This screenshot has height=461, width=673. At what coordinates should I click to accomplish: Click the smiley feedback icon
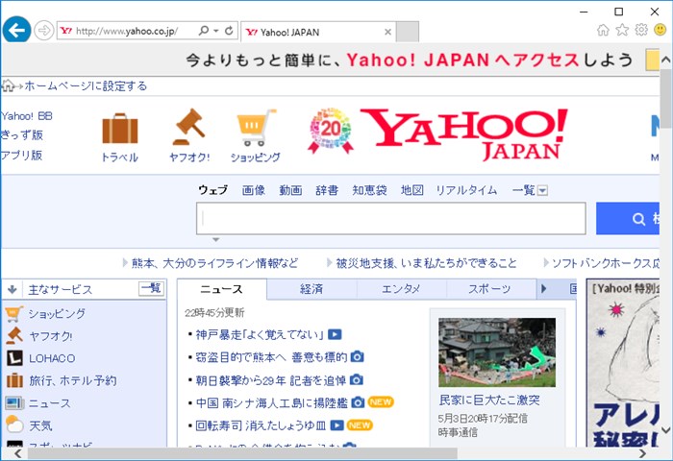pos(660,30)
